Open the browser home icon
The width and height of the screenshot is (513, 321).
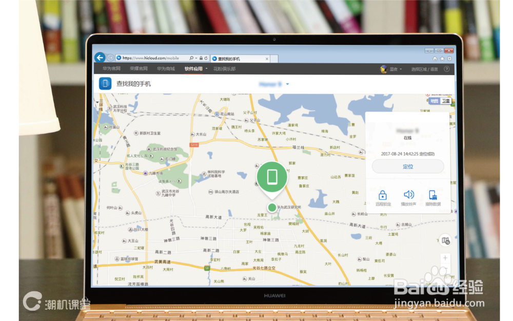pyautogui.click(x=435, y=59)
